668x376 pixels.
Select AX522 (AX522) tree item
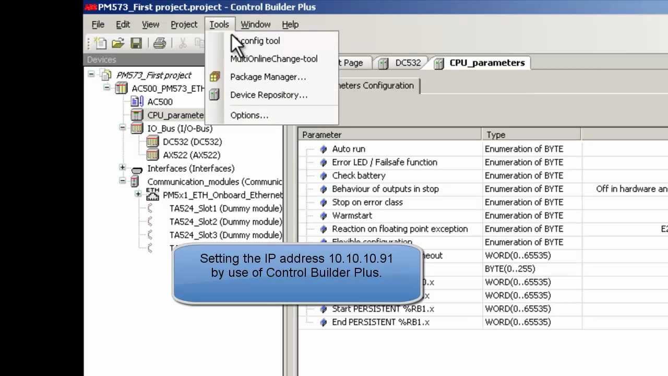tap(192, 155)
